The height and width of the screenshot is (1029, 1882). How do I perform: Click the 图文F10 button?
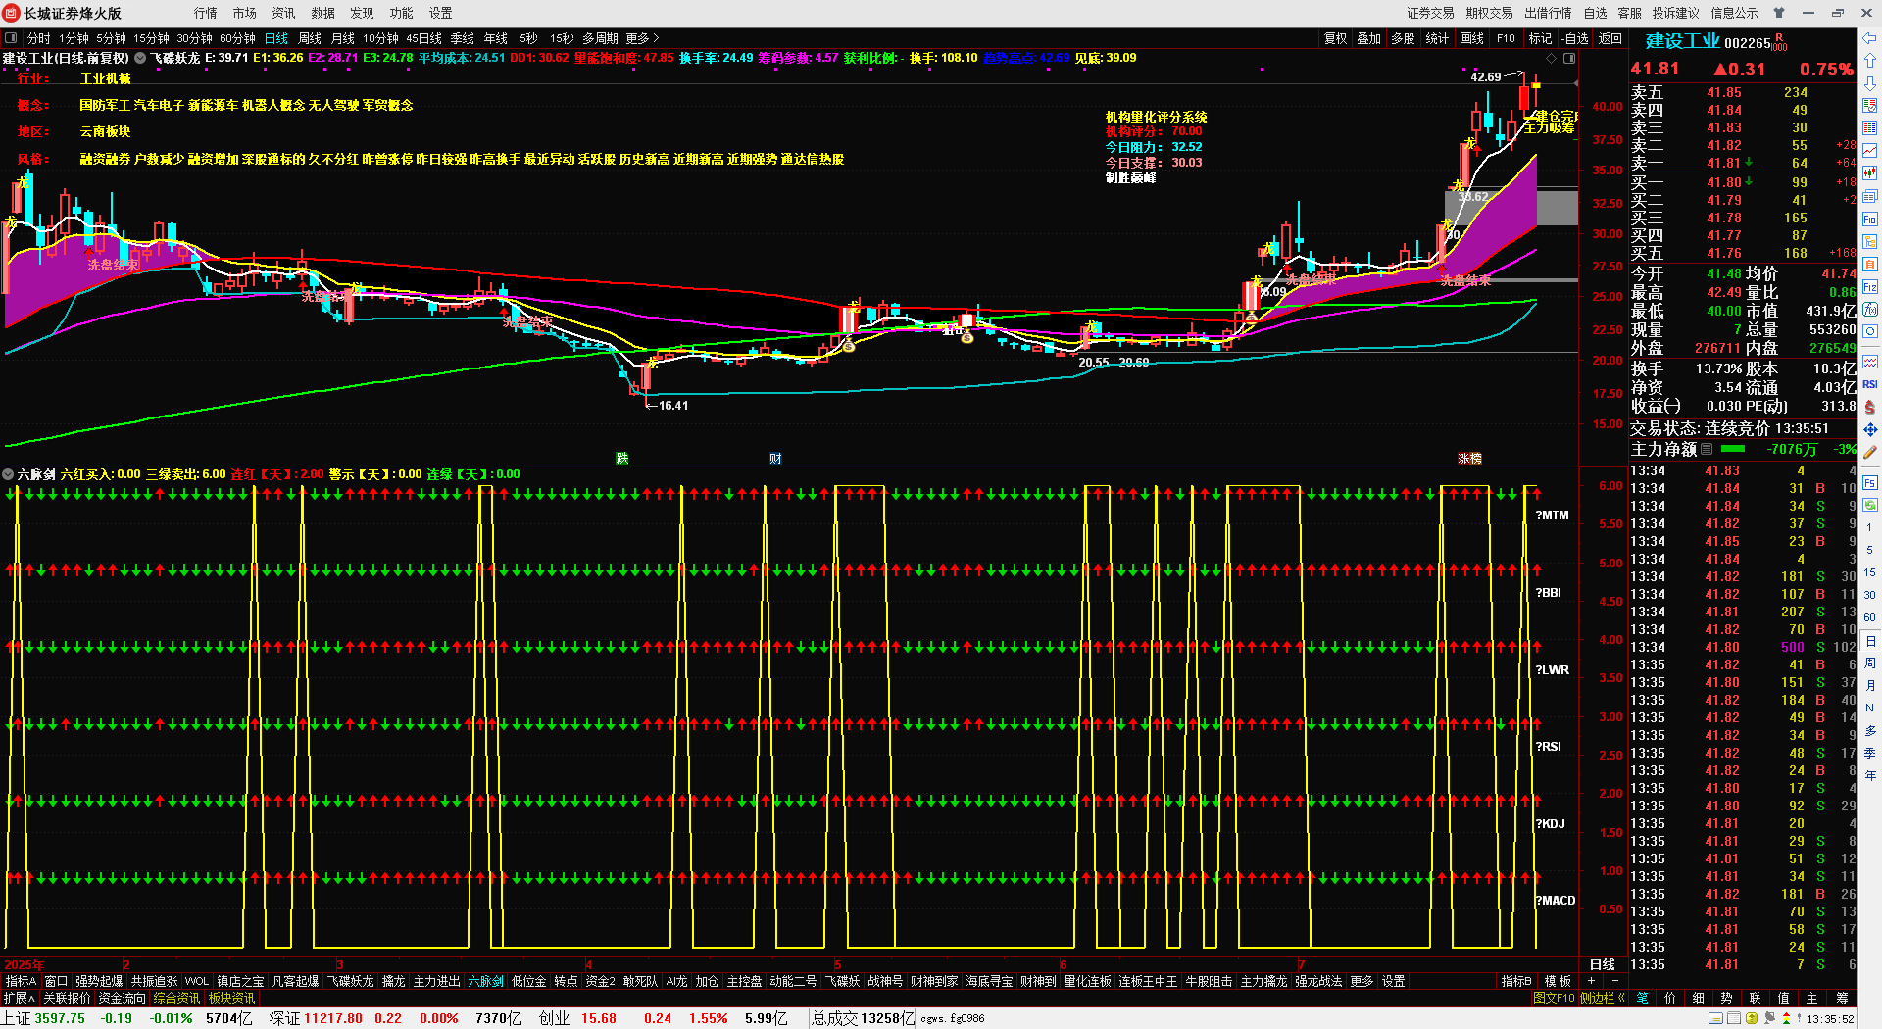[x=1554, y=998]
